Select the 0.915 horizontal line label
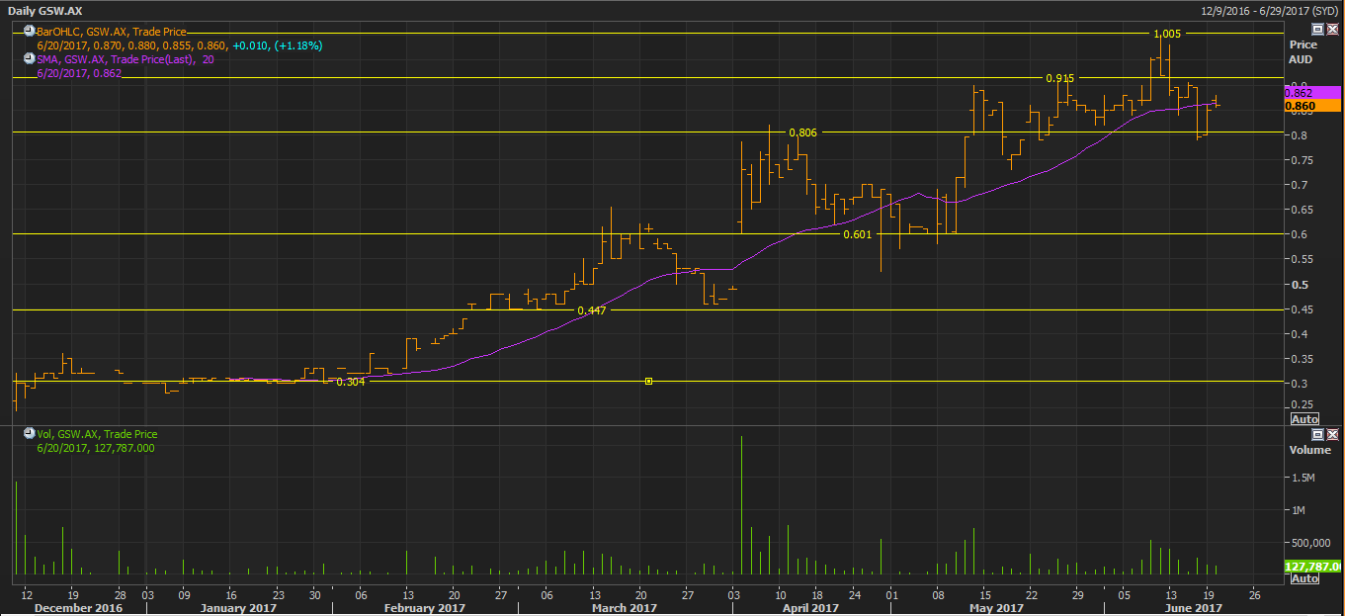The height and width of the screenshot is (616, 1345). pos(1060,77)
